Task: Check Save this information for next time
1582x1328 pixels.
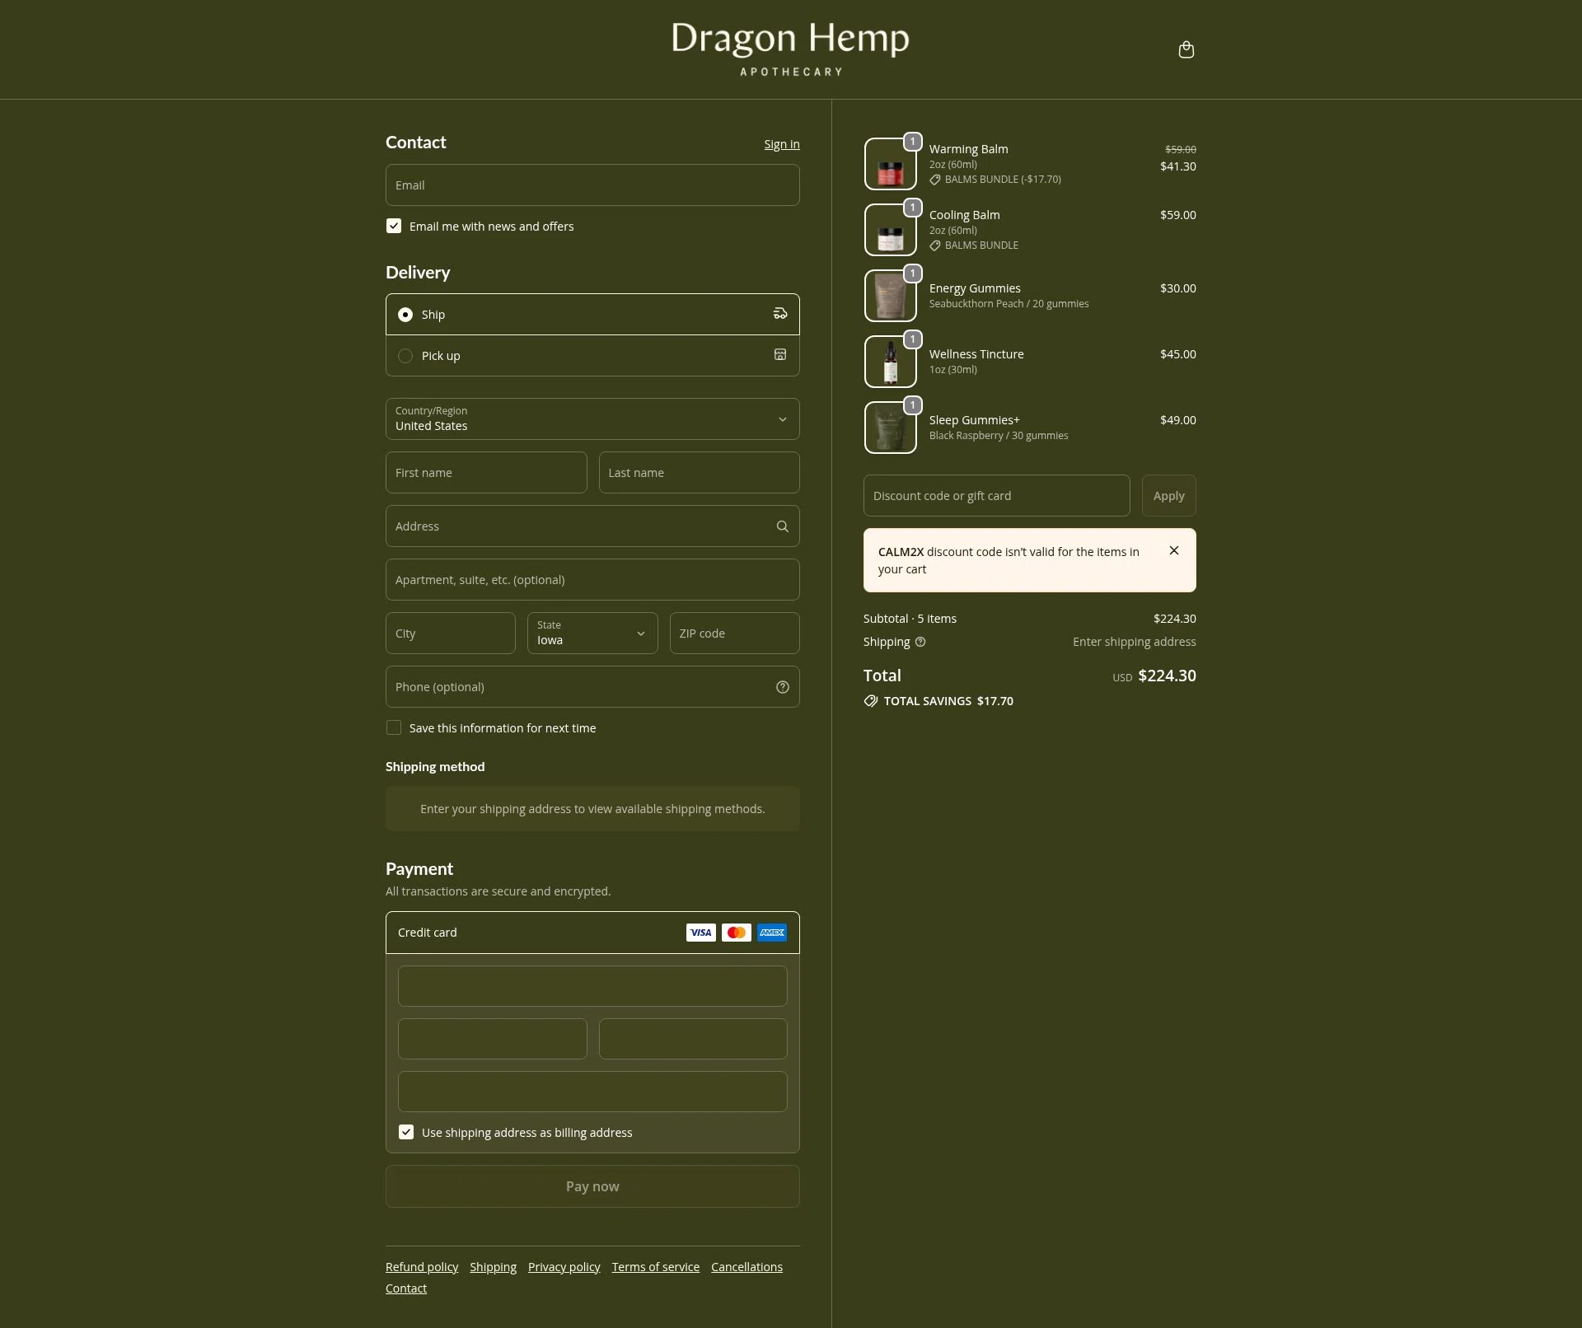Action: pos(394,727)
